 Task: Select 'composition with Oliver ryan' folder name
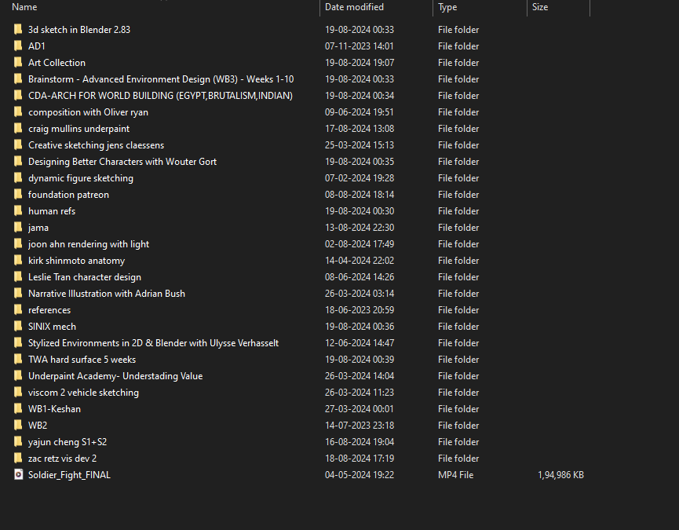pos(89,111)
